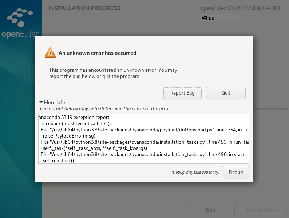Click the INSTALLATION PROGRESS title
289x218 pixels.
click(x=84, y=8)
